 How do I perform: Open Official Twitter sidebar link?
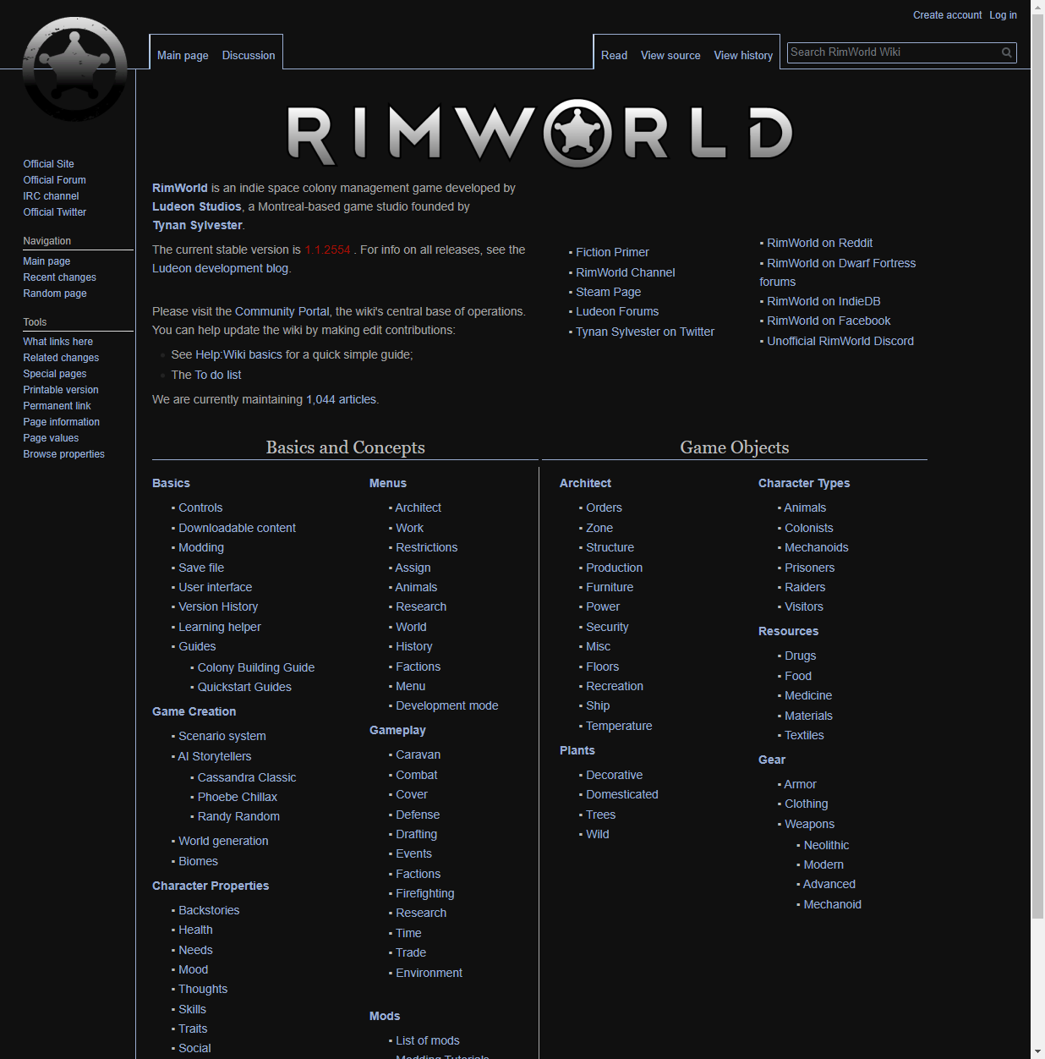tap(55, 212)
